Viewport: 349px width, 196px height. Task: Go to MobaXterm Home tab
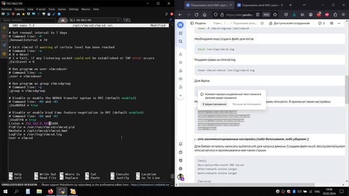(x=63, y=20)
